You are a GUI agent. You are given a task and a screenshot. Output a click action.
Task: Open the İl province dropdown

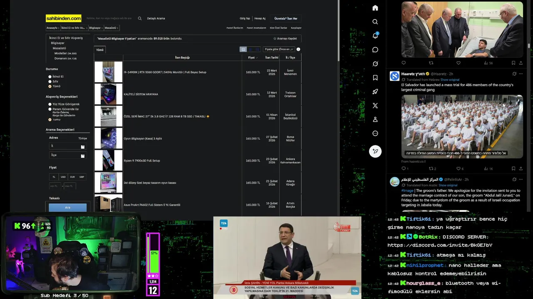67,146
